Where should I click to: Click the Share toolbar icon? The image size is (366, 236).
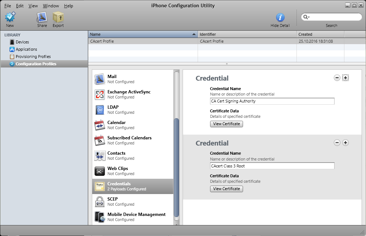[42, 17]
